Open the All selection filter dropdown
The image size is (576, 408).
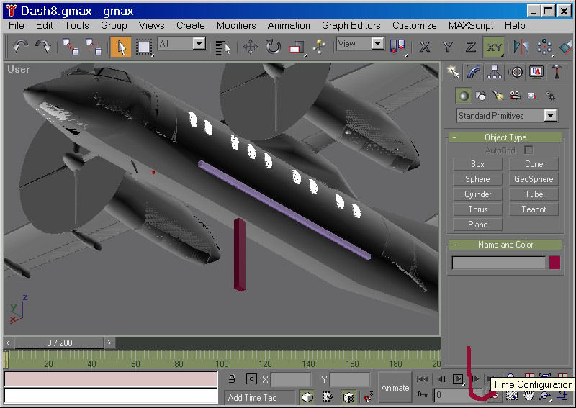[199, 44]
